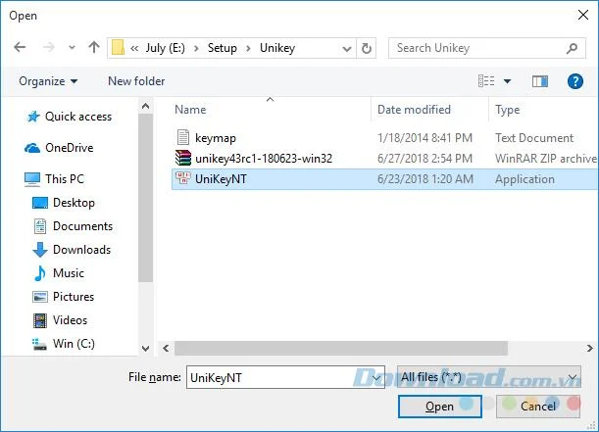
Task: Open the Win (C:) drive
Action: pos(74,344)
